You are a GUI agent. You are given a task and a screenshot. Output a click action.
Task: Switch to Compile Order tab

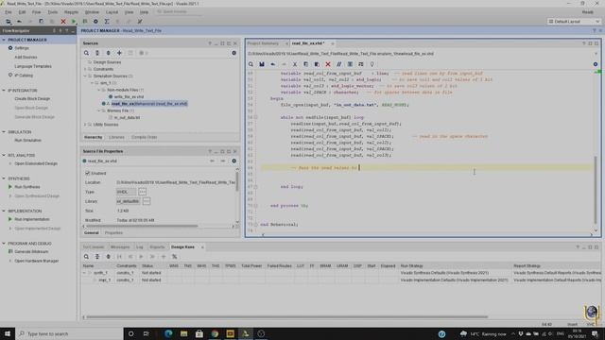point(144,137)
